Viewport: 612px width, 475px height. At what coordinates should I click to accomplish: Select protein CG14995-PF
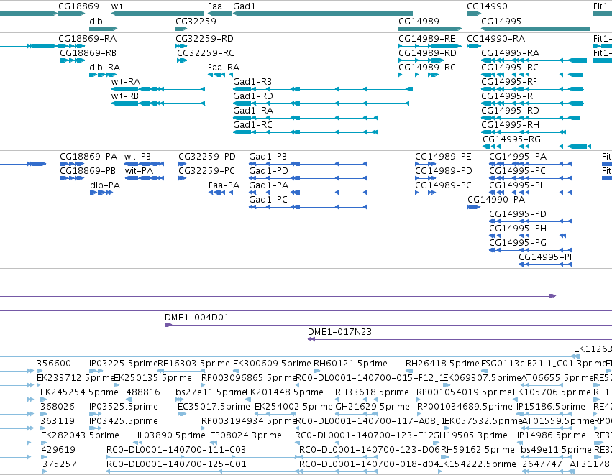point(545,264)
